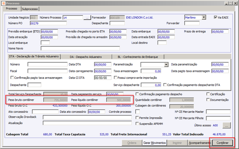Screen dimensions: 239x149
Task: Open DA - Despacho Aduaneiro tab
Action: (x=86, y=57)
